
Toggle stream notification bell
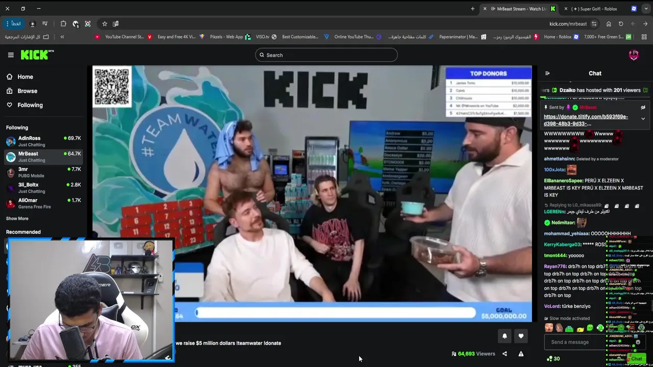[x=505, y=336]
